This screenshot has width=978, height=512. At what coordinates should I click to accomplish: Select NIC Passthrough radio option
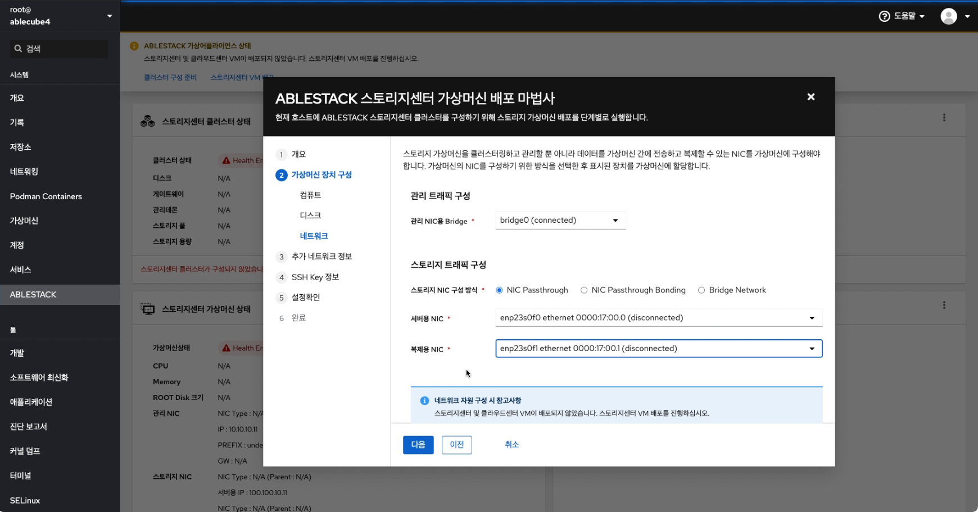click(499, 290)
